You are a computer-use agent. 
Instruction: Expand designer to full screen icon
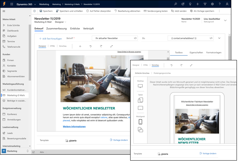tap(111, 46)
